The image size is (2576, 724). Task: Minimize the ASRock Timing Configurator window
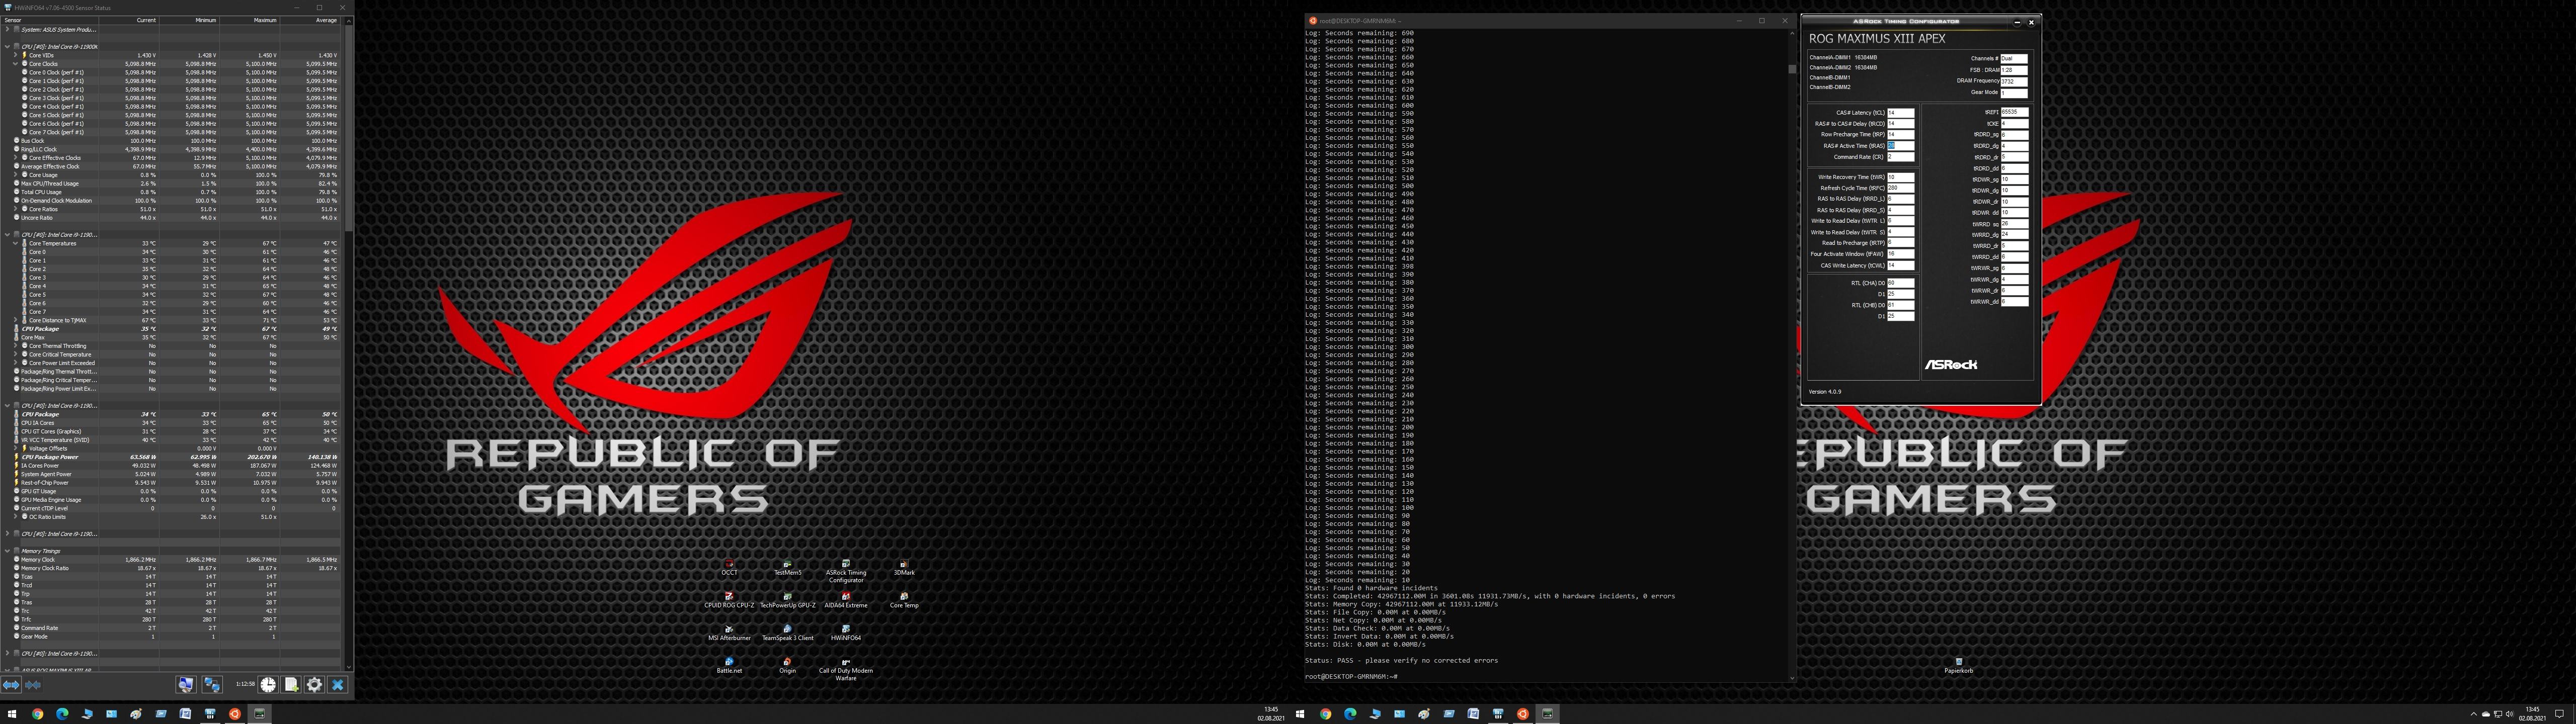pyautogui.click(x=2017, y=21)
